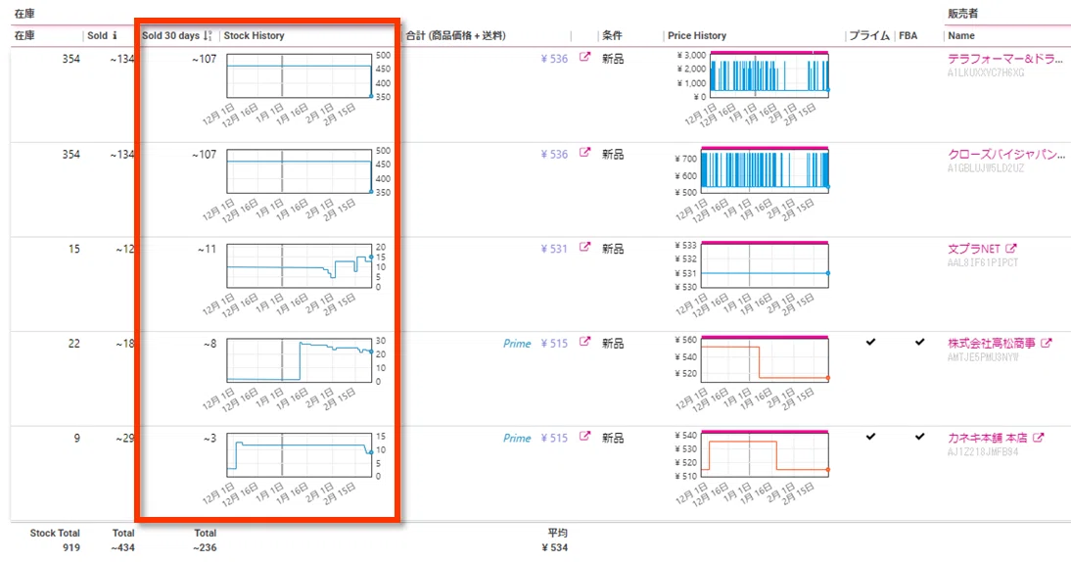Image resolution: width=1071 pixels, height=562 pixels.
Task: Open external link icon beside the ¥531 price
Action: [584, 247]
